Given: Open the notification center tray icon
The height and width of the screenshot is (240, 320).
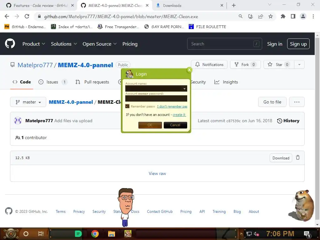Looking at the screenshot, I should [x=307, y=234].
